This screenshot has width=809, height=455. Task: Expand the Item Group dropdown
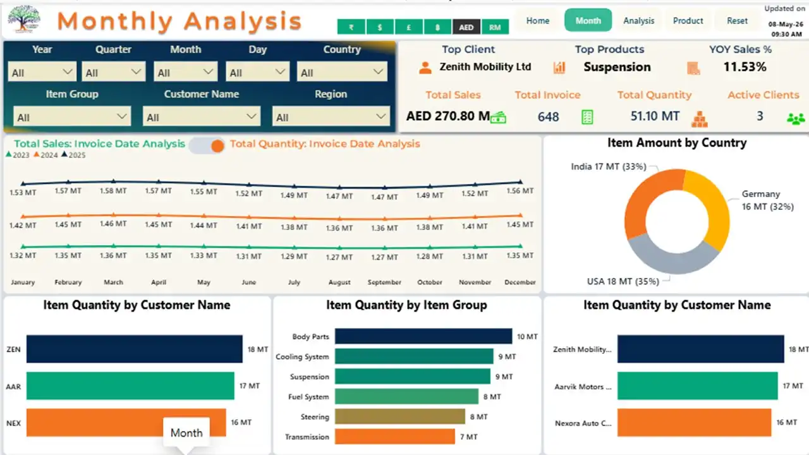pos(72,116)
